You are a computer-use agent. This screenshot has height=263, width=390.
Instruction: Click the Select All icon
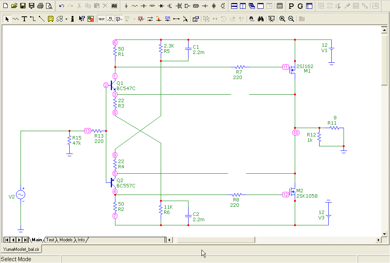click(x=114, y=6)
